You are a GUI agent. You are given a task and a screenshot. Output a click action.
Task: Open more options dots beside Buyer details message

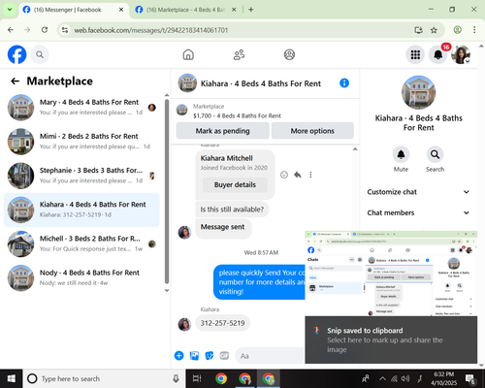point(310,175)
